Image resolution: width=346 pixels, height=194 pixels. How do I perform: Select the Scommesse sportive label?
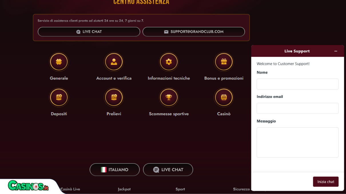(169, 114)
